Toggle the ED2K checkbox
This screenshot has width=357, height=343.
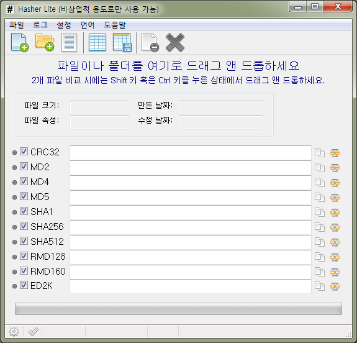click(x=24, y=285)
